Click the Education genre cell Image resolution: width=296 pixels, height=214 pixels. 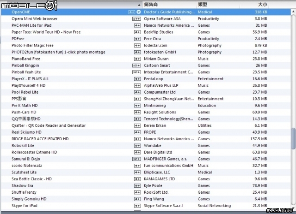pyautogui.click(x=207, y=106)
